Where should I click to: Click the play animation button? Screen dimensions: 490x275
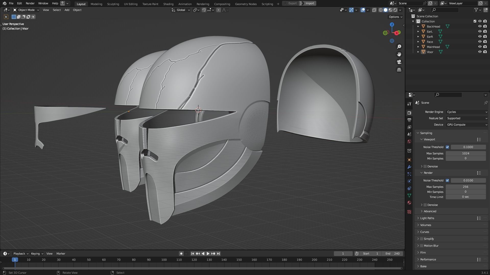[208, 254]
